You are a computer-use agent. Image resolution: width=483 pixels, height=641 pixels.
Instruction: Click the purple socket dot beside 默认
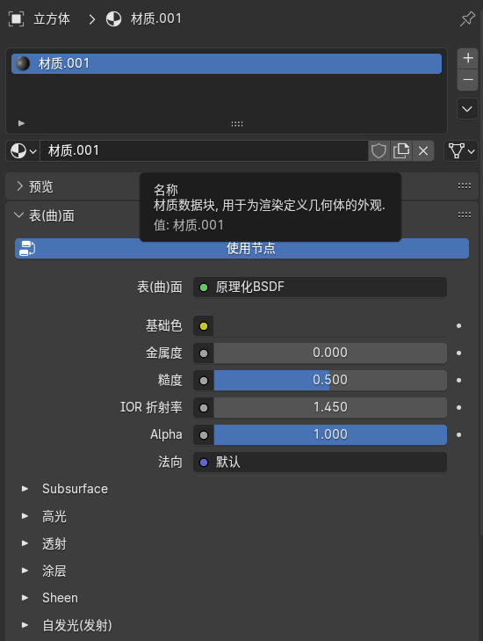204,463
